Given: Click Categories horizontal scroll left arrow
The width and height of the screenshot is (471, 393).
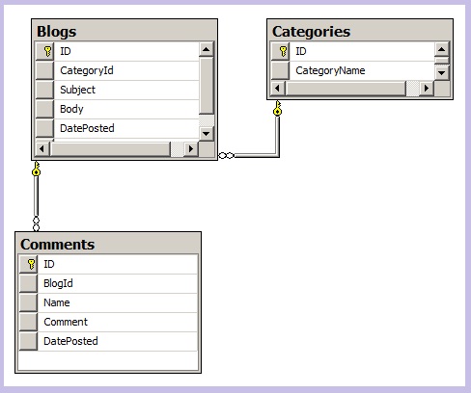Looking at the screenshot, I should click(278, 88).
